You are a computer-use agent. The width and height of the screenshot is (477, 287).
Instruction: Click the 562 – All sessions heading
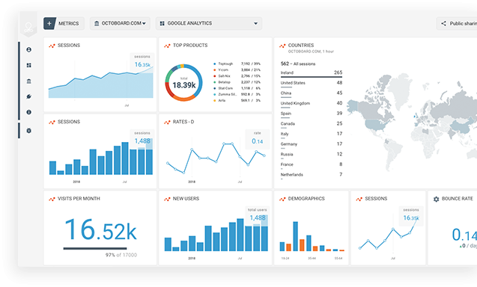tap(298, 64)
